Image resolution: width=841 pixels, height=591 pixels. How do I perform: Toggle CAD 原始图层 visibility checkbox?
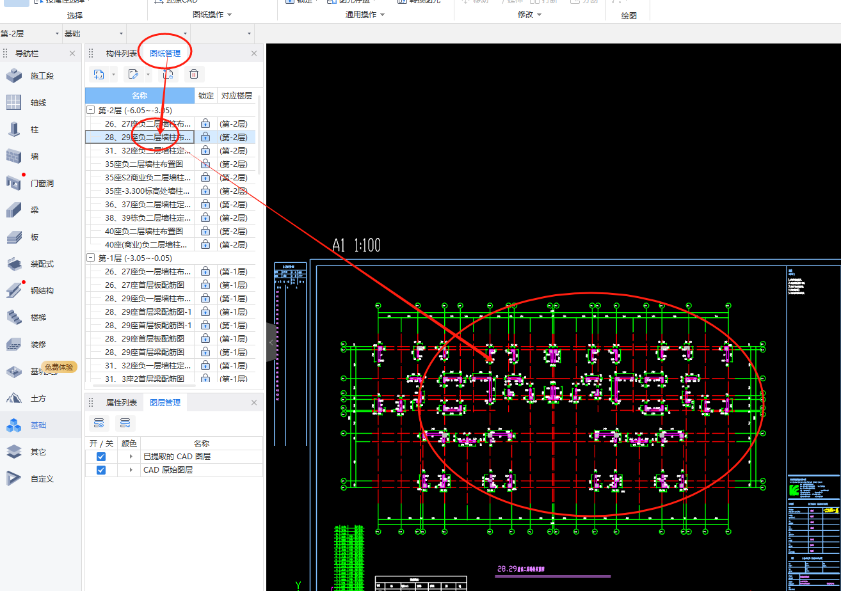(x=101, y=469)
